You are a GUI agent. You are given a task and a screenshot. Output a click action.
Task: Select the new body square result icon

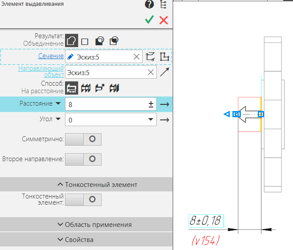point(85,42)
